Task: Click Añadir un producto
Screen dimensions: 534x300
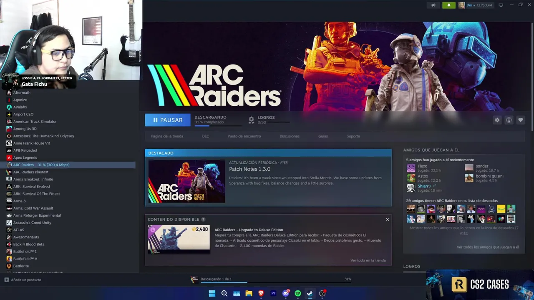Action: [23, 280]
